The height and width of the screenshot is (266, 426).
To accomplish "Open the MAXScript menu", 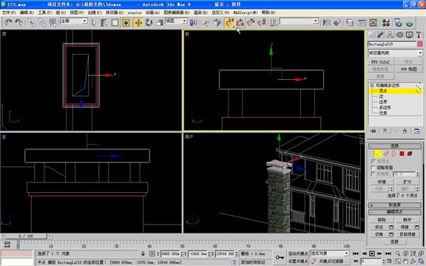I will click(246, 13).
